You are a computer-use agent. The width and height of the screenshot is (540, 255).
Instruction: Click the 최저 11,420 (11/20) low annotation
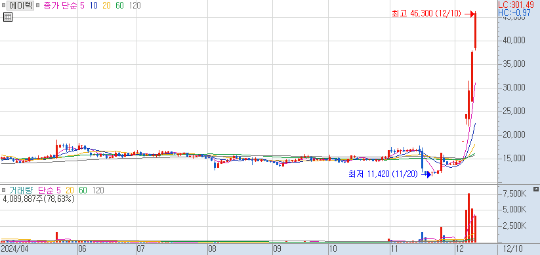[383, 174]
